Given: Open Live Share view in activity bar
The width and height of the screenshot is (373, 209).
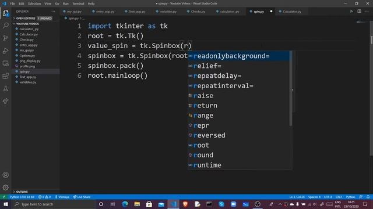Looking at the screenshot, I should pos(6,101).
